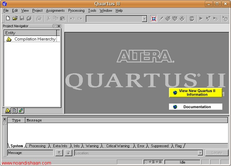This screenshot has height=166, width=231.
Task: Open the Project menu
Action: 38,11
